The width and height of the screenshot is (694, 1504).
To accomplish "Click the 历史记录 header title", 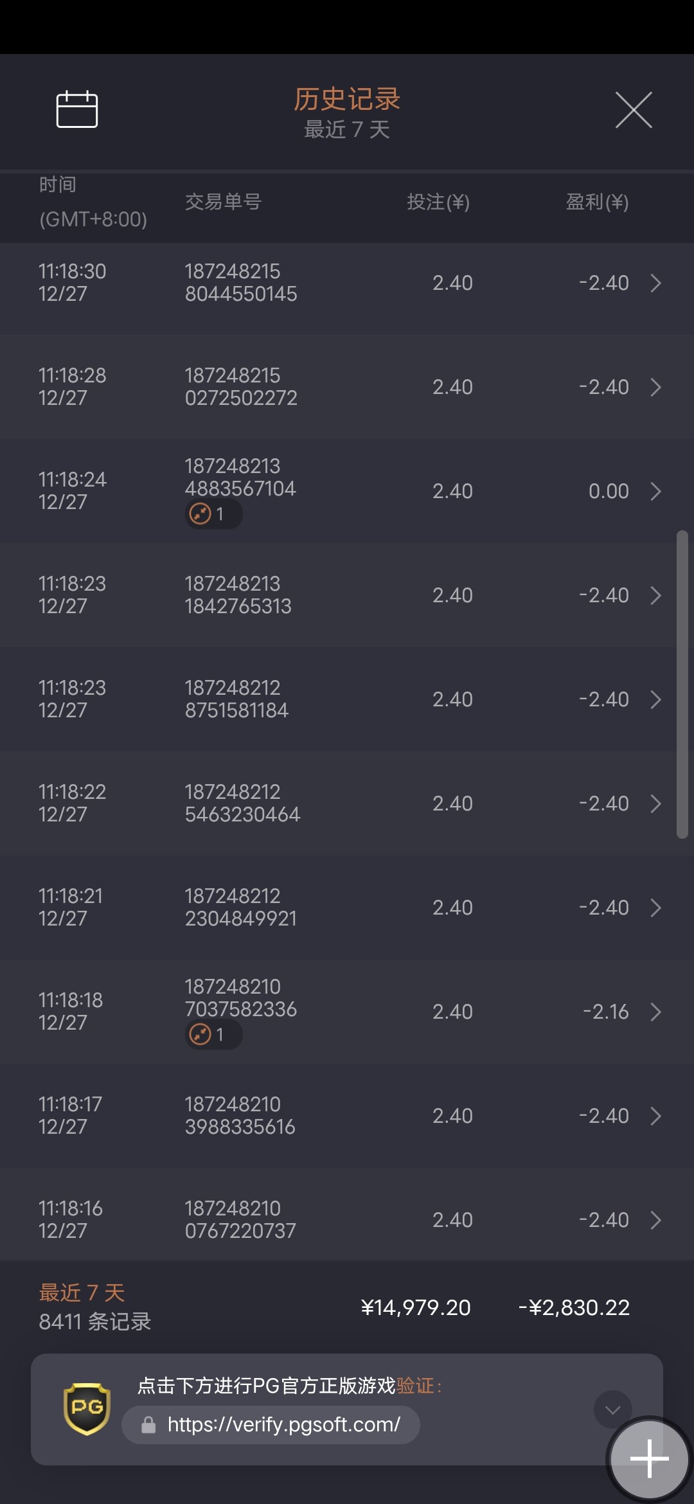I will 347,100.
